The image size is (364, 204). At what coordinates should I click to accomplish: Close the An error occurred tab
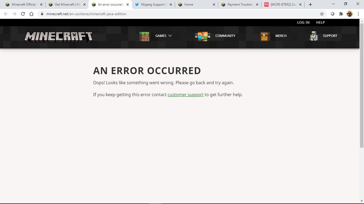tap(128, 5)
